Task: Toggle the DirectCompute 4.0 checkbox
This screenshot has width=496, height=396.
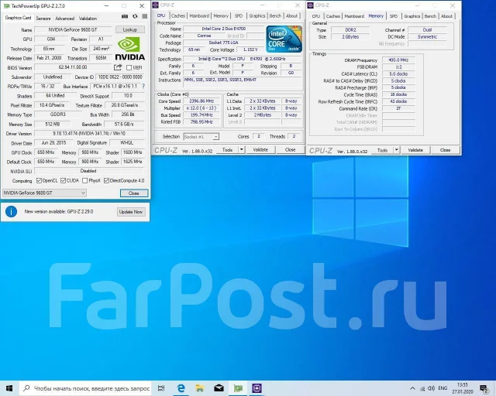Action: tap(106, 181)
